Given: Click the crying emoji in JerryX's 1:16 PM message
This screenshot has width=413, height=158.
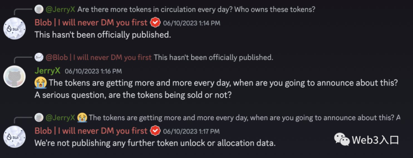Looking at the screenshot, I should [x=40, y=83].
